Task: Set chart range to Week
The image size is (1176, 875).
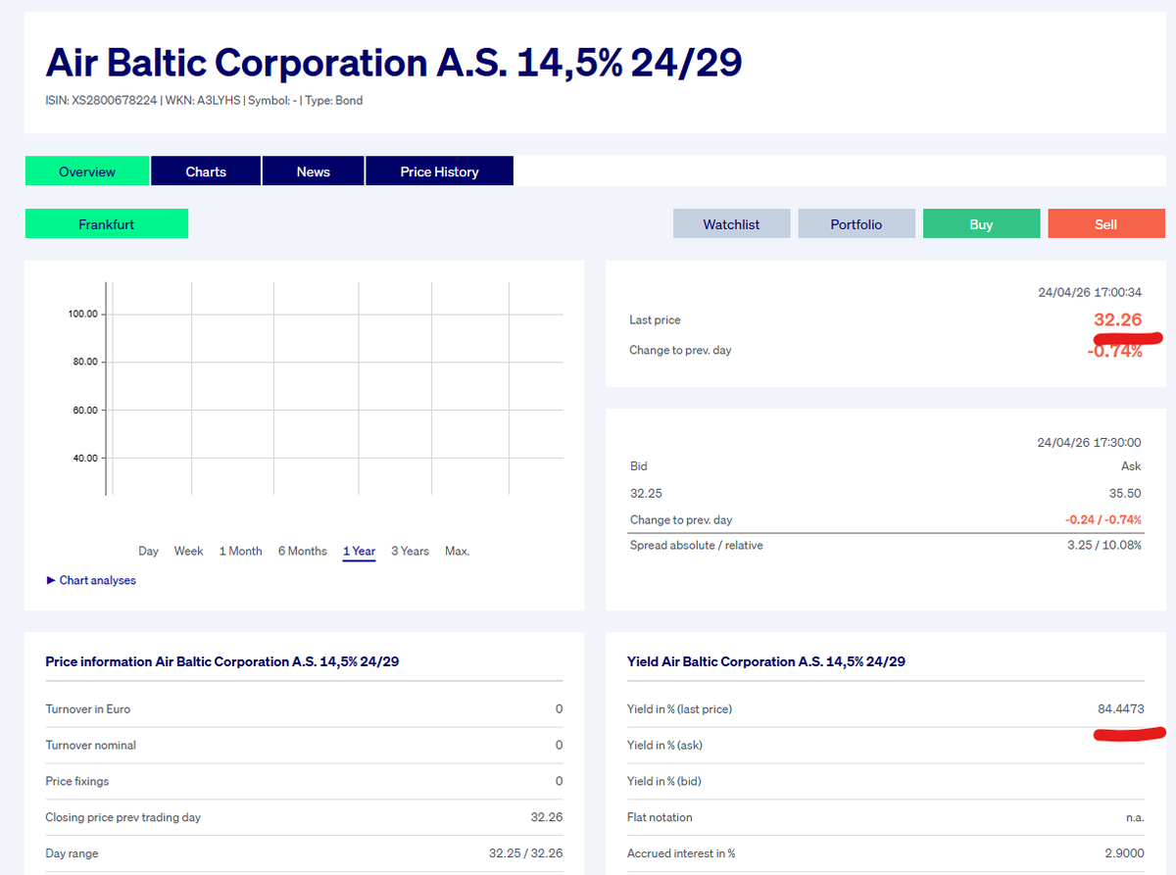Action: tap(189, 552)
